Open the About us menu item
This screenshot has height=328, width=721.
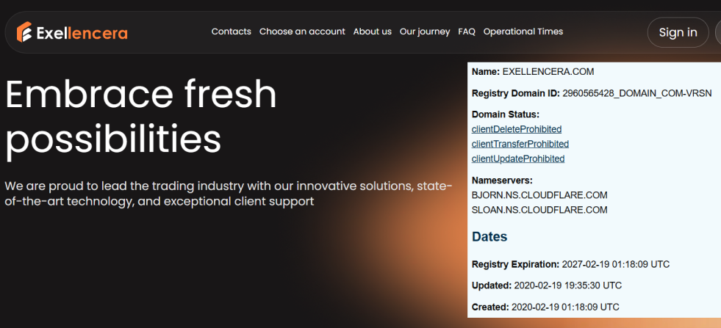372,32
